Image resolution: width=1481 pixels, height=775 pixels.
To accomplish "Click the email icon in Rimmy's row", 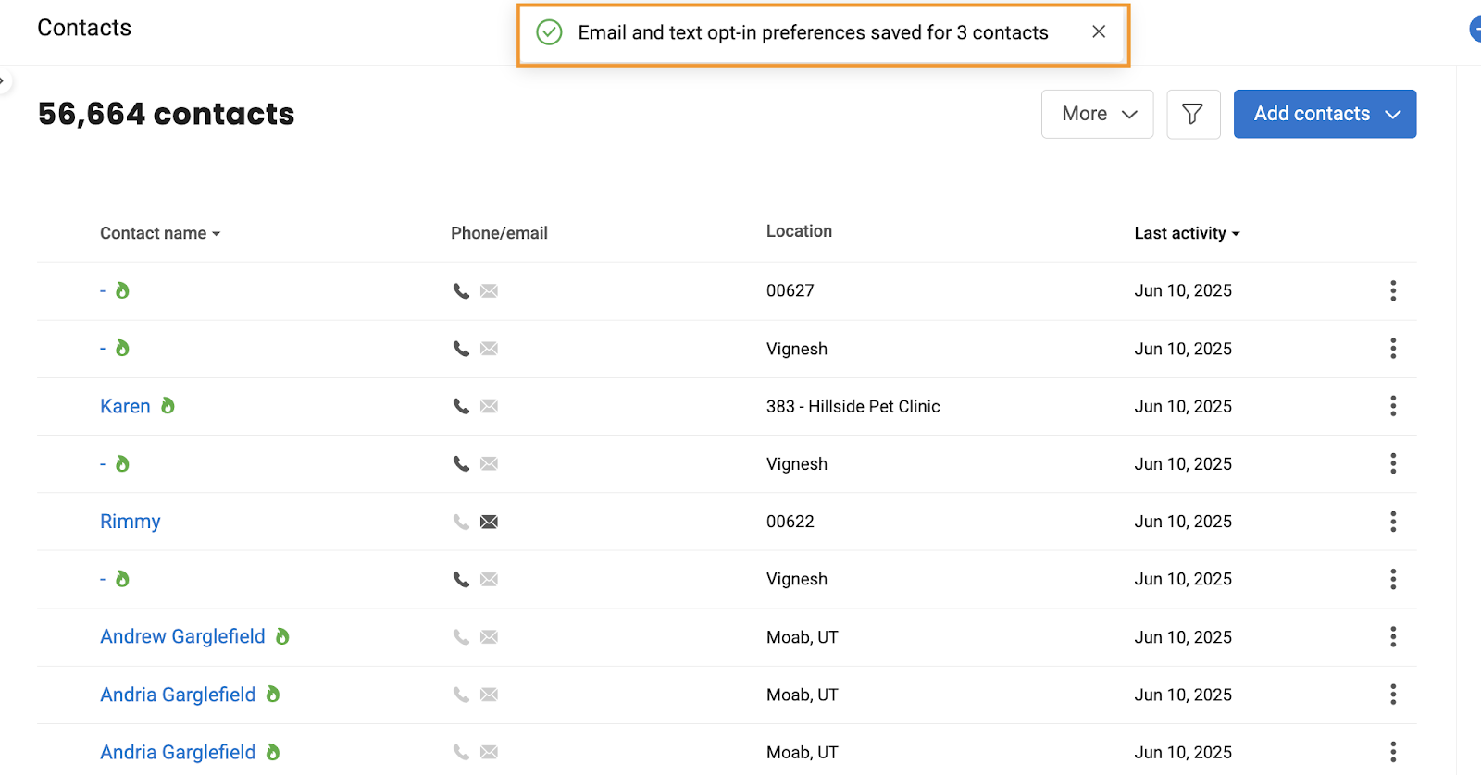I will coord(490,522).
